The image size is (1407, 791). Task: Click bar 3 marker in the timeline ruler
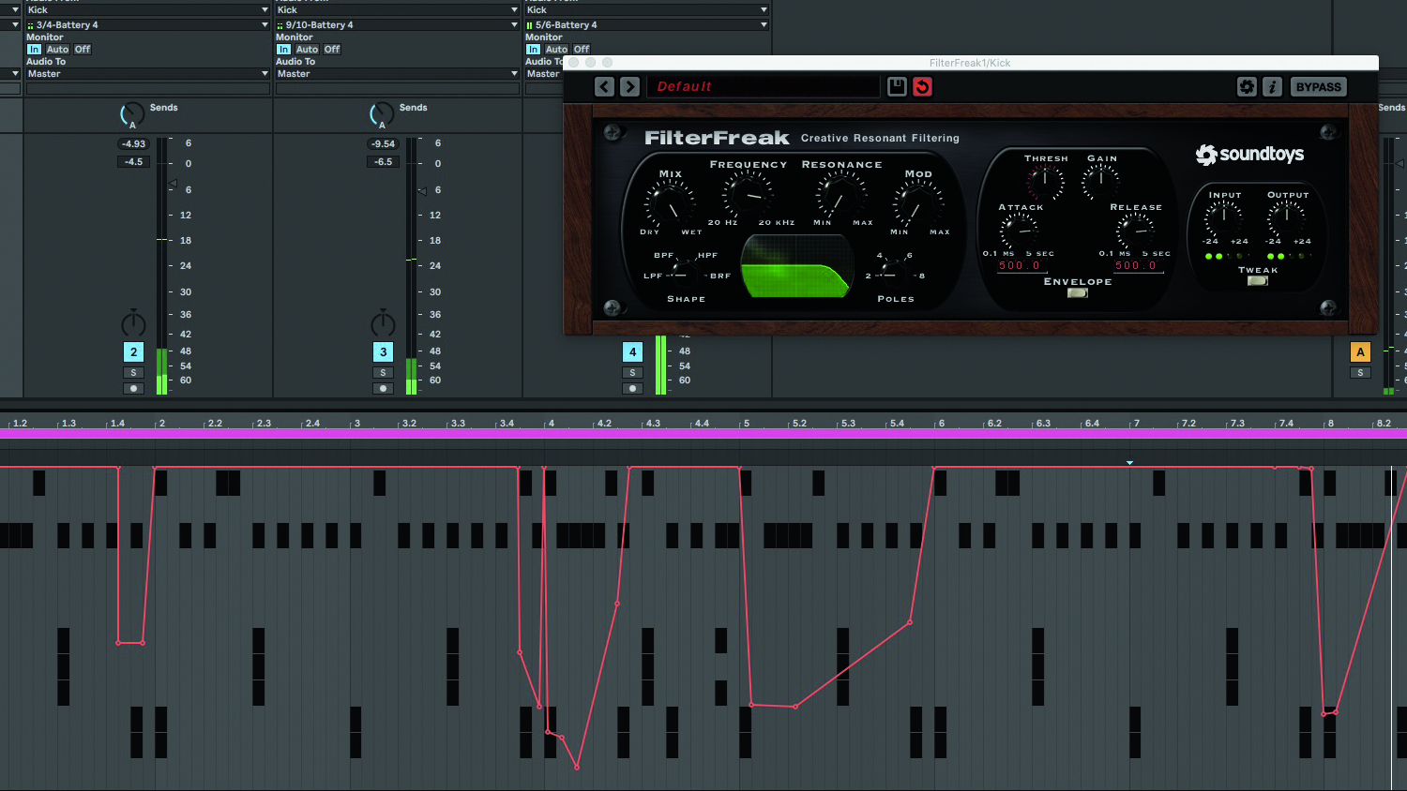(x=356, y=424)
